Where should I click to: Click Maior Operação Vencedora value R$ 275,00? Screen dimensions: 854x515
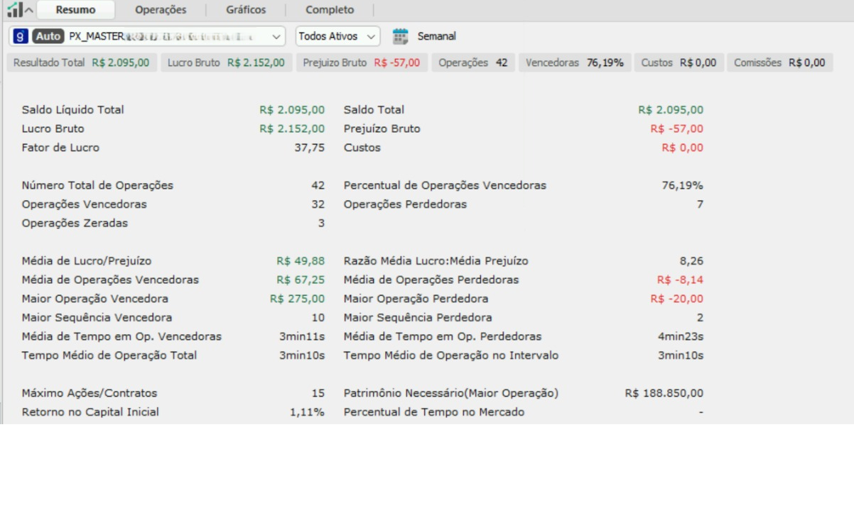[x=298, y=299]
